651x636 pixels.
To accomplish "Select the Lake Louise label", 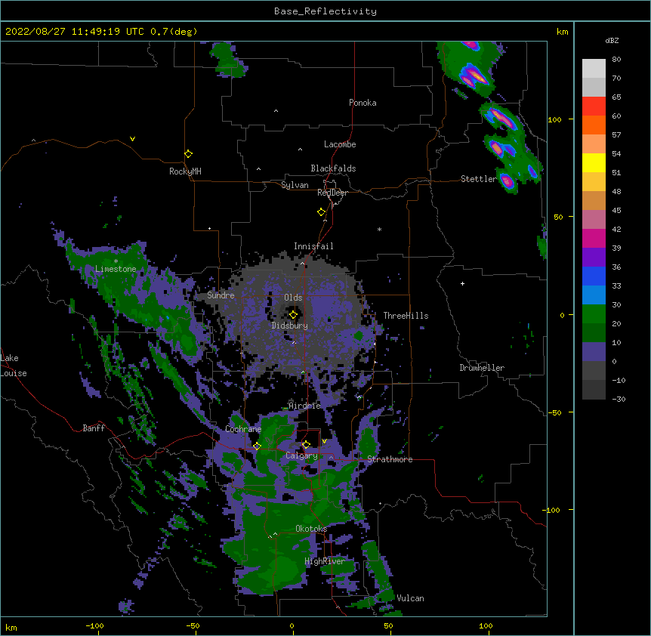I will (x=14, y=366).
